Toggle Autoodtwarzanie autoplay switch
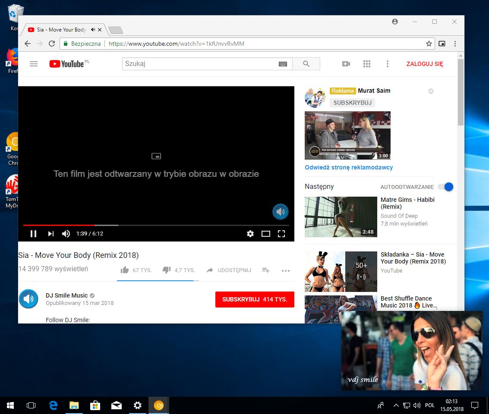This screenshot has height=414, width=489. point(446,187)
